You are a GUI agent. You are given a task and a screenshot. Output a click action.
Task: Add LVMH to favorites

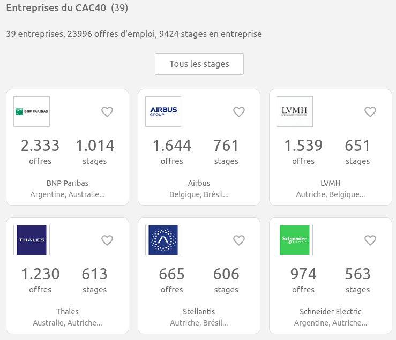370,112
